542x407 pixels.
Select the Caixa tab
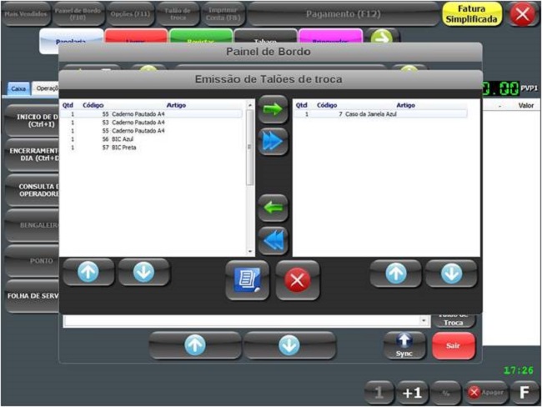tap(18, 88)
